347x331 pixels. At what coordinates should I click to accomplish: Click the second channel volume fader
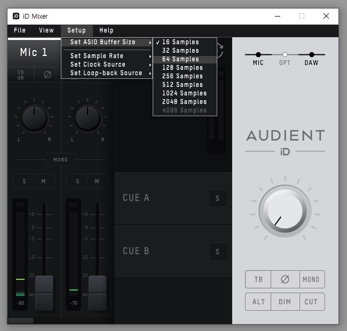(x=98, y=293)
